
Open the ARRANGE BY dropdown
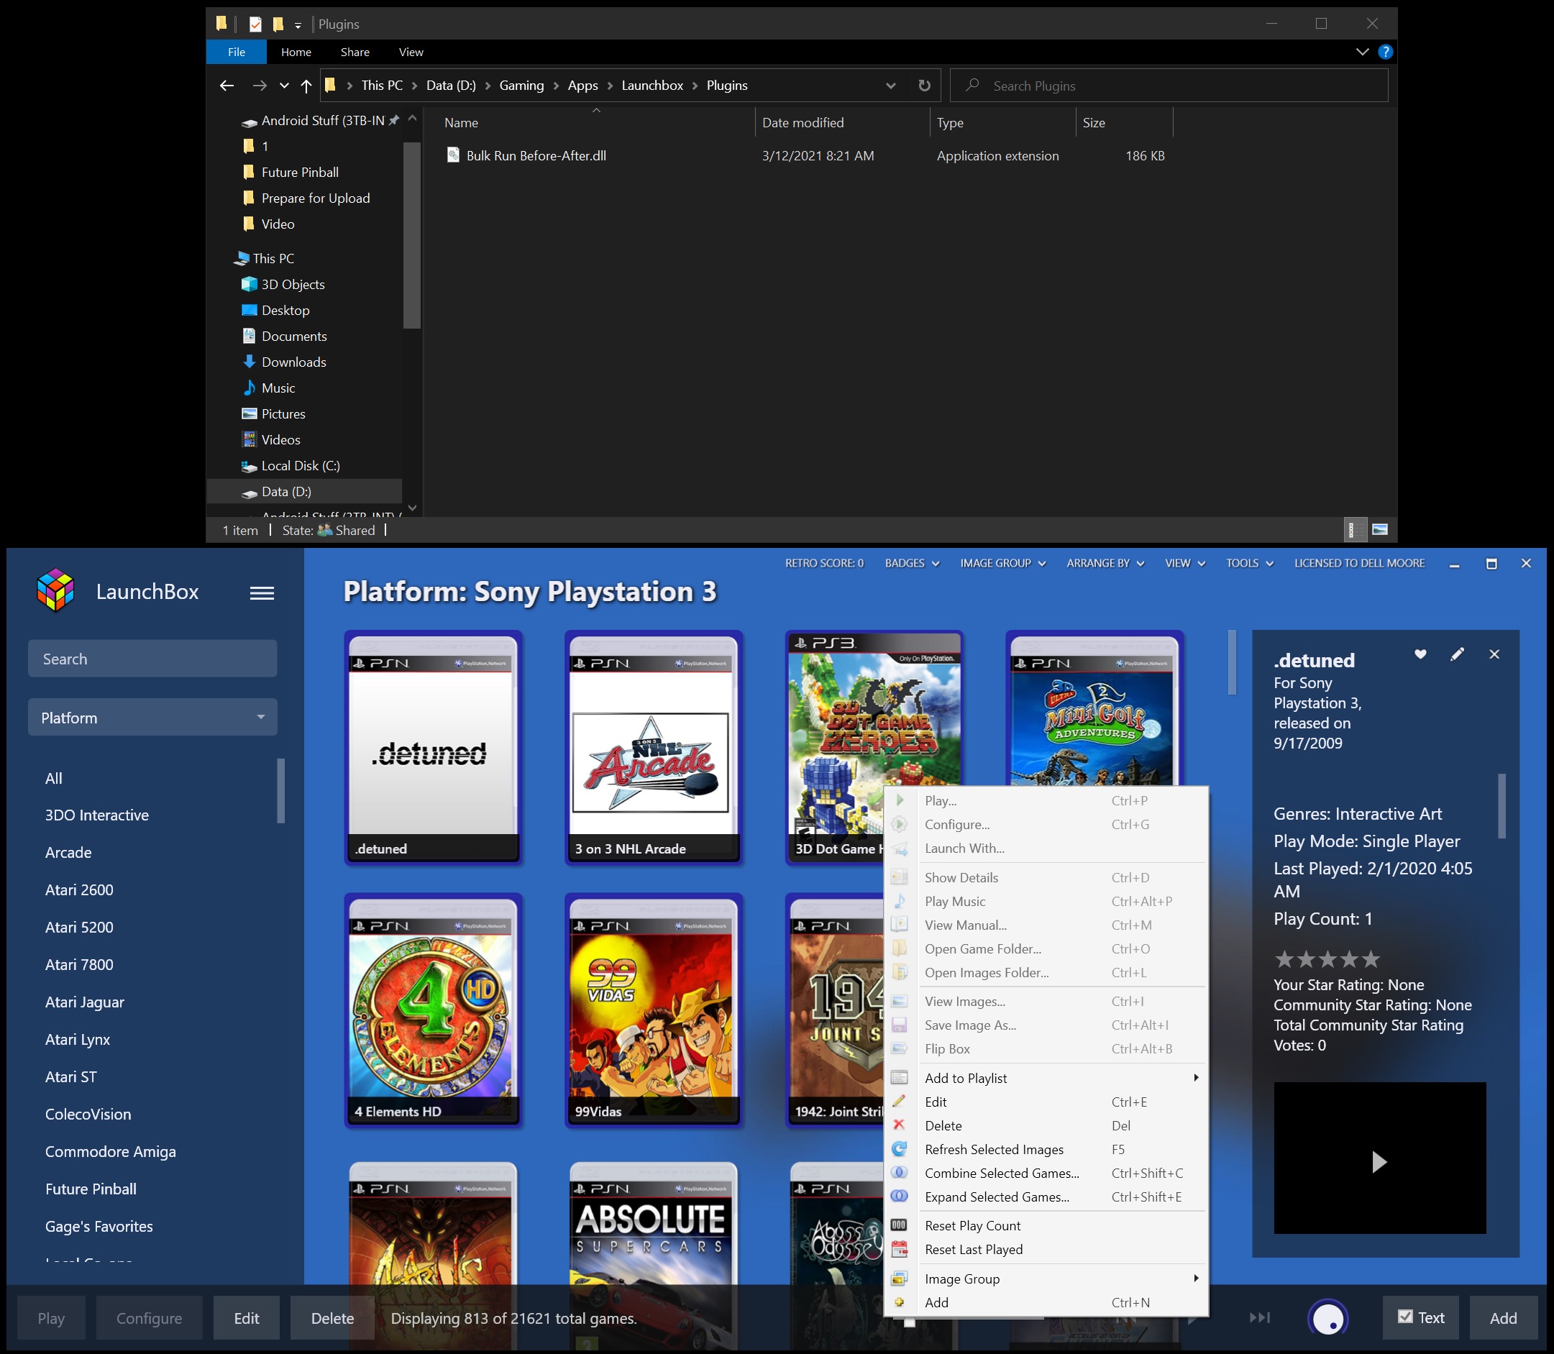[x=1105, y=563]
